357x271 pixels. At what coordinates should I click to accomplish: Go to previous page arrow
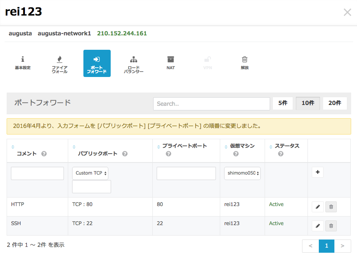pyautogui.click(x=311, y=246)
